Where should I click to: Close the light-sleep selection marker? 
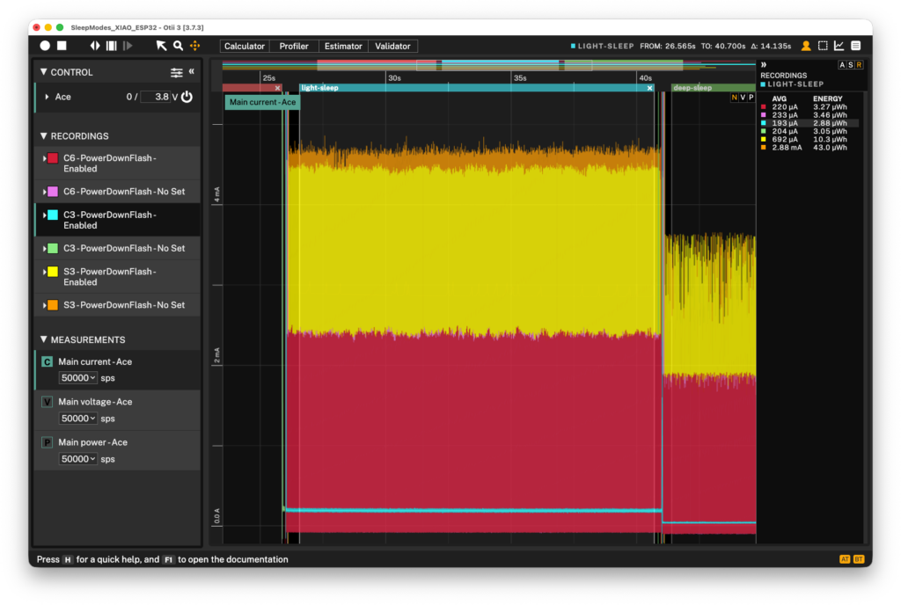650,88
